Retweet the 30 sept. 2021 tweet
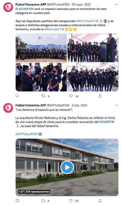This screenshot has height=205, width=122. coord(43,96)
